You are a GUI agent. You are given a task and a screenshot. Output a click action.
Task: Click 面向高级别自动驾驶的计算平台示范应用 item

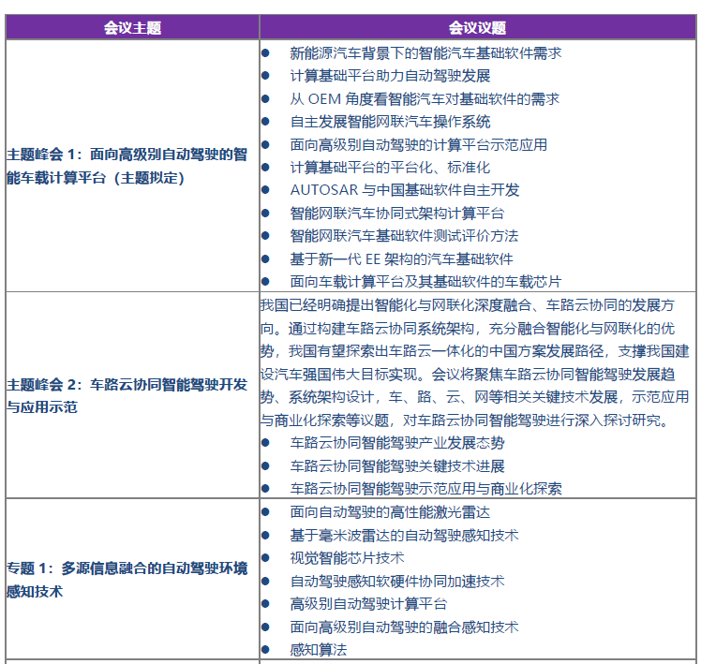[x=418, y=145]
